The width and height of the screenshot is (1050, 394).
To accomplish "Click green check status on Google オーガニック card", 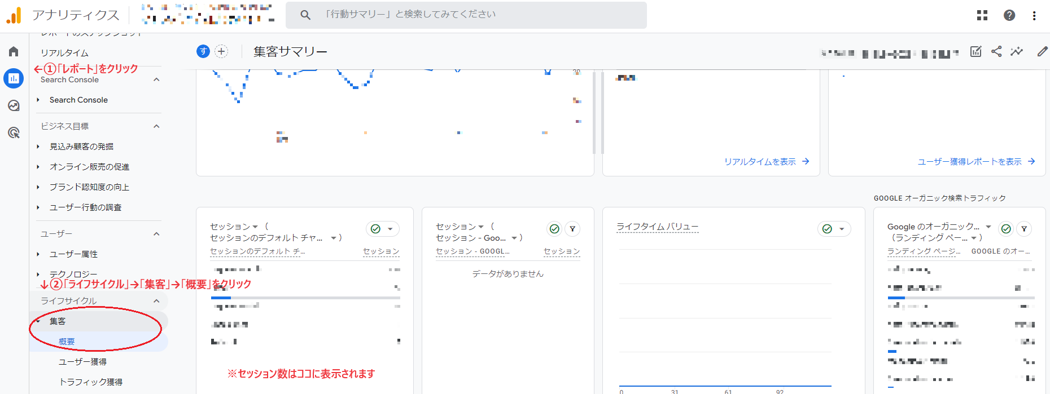I will click(x=1006, y=229).
